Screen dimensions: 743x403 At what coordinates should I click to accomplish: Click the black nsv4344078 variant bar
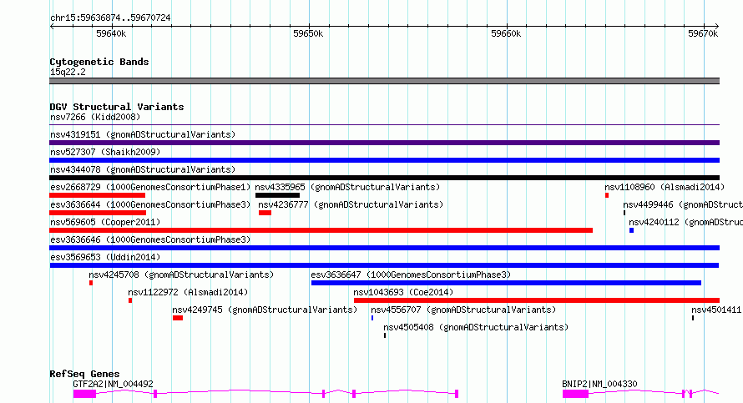(384, 178)
